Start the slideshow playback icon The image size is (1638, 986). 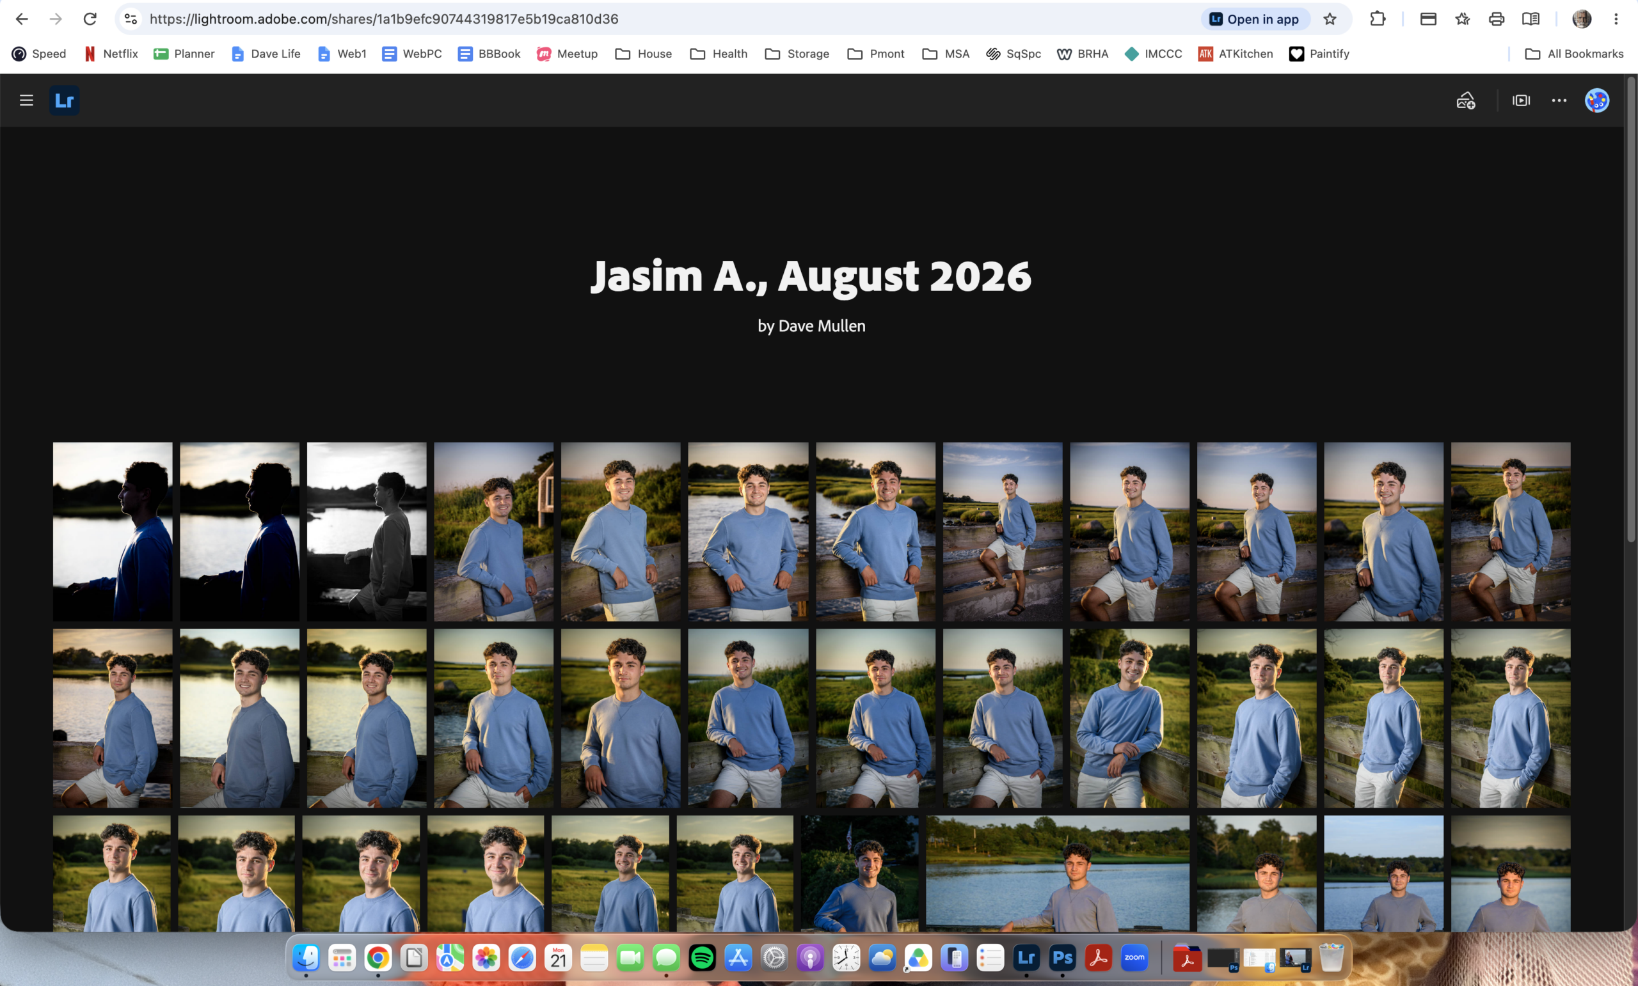[1521, 100]
